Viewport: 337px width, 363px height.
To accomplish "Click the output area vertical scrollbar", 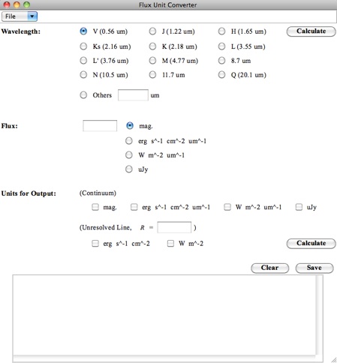I will (x=319, y=315).
